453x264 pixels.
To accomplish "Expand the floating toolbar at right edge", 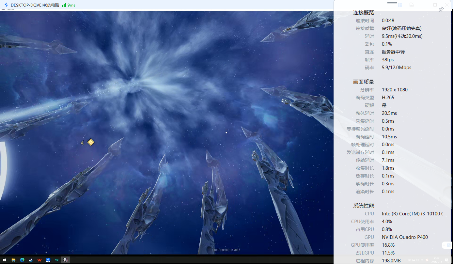I will tap(447, 245).
